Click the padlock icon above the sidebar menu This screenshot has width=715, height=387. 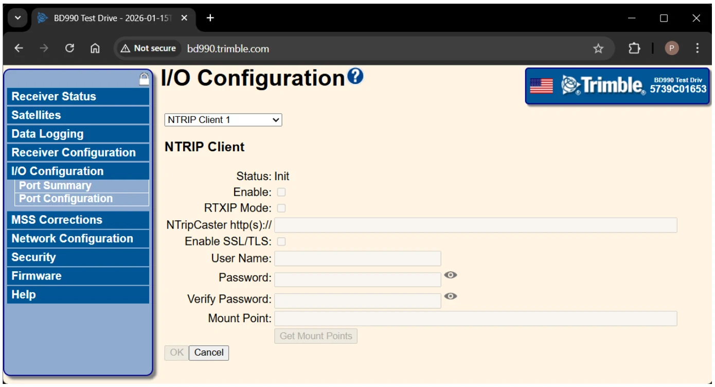point(145,78)
